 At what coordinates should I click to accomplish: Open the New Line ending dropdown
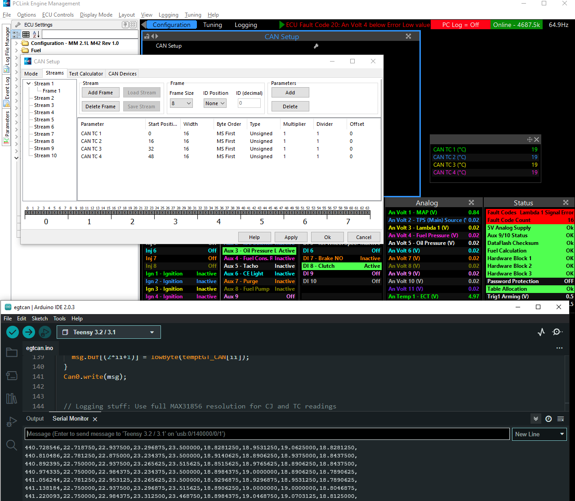pyautogui.click(x=539, y=434)
